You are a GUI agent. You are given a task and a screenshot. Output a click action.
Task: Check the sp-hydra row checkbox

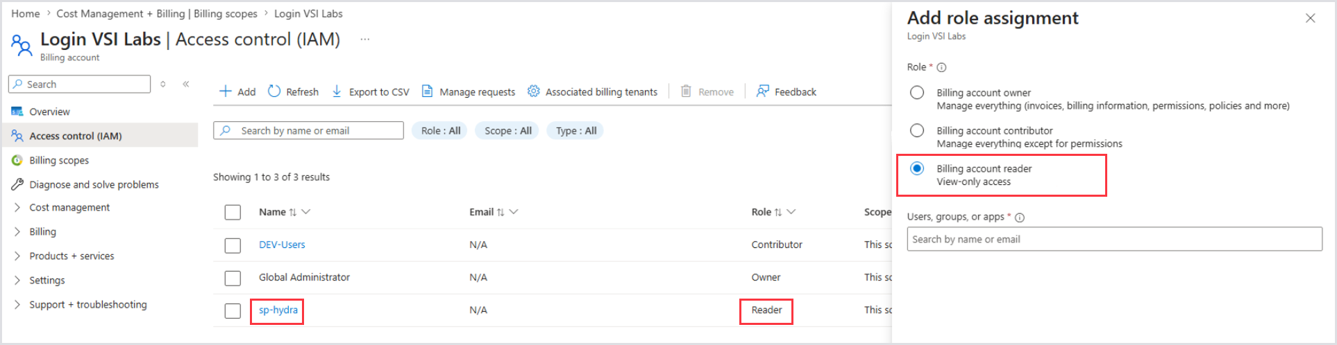(233, 310)
